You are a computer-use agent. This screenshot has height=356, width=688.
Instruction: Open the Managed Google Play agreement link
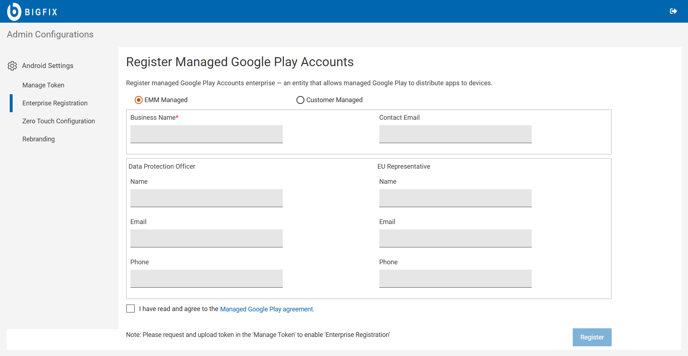pos(267,309)
